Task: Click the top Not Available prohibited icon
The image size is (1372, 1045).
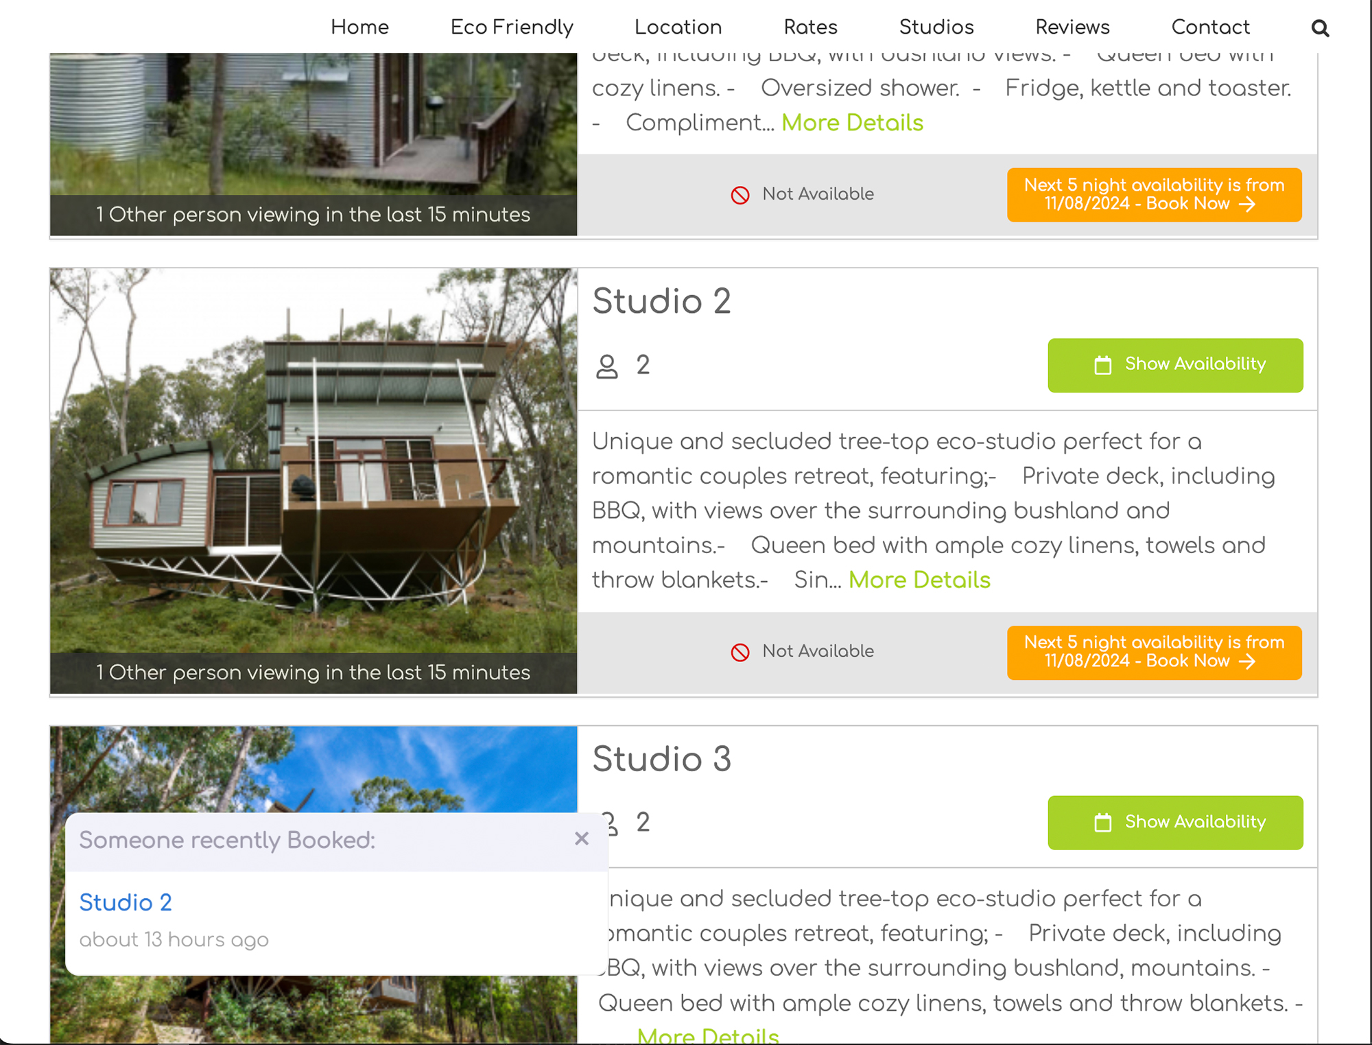Action: click(x=740, y=195)
